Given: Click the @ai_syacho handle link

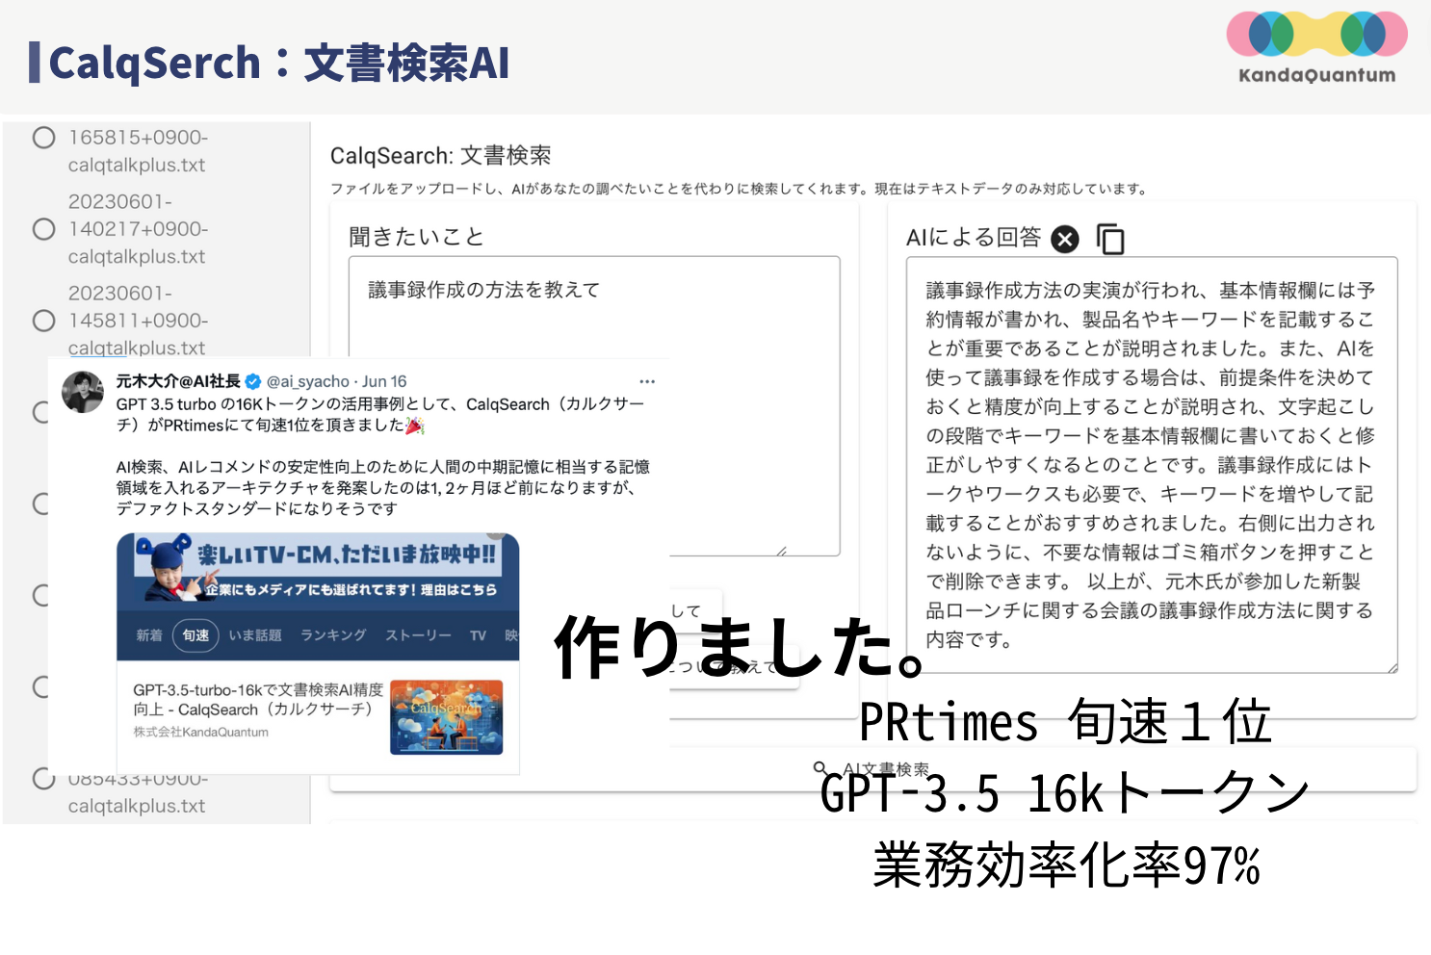Looking at the screenshot, I should (x=310, y=380).
